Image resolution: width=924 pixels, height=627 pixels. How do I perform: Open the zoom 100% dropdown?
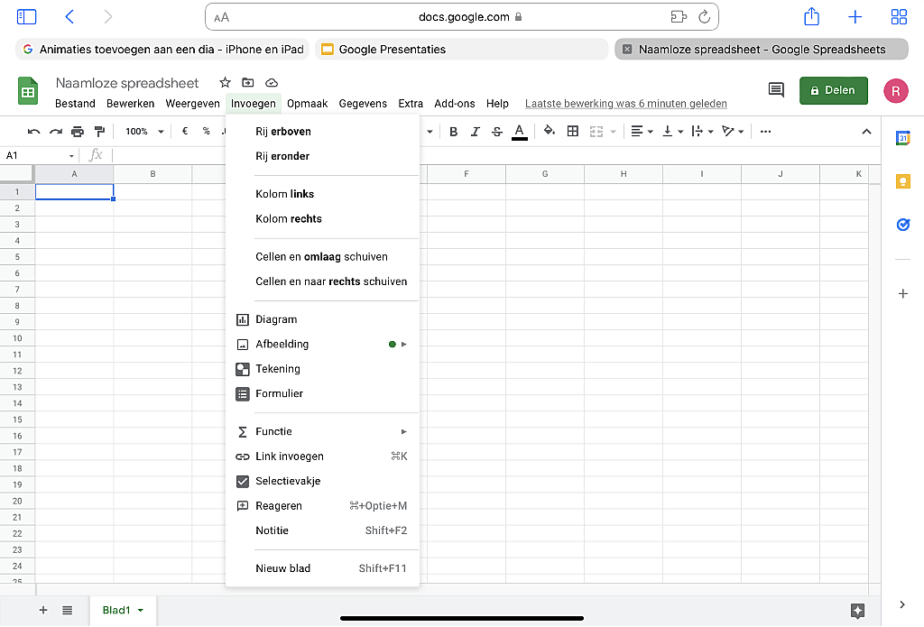144,132
